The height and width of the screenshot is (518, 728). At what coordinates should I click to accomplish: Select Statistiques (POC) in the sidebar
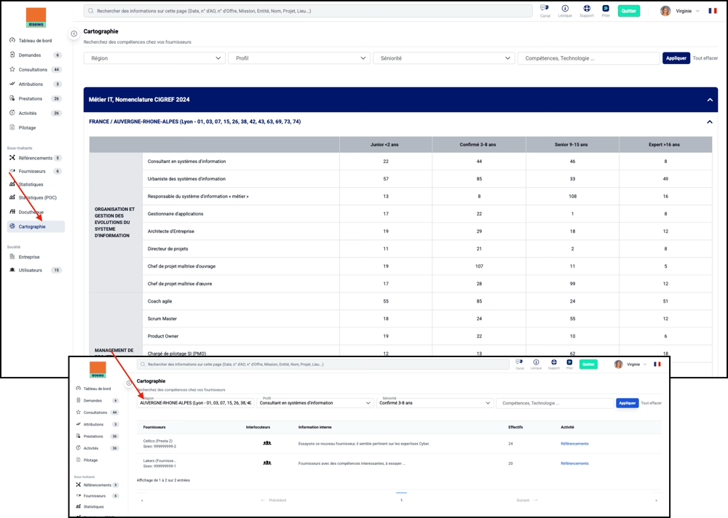coord(37,198)
